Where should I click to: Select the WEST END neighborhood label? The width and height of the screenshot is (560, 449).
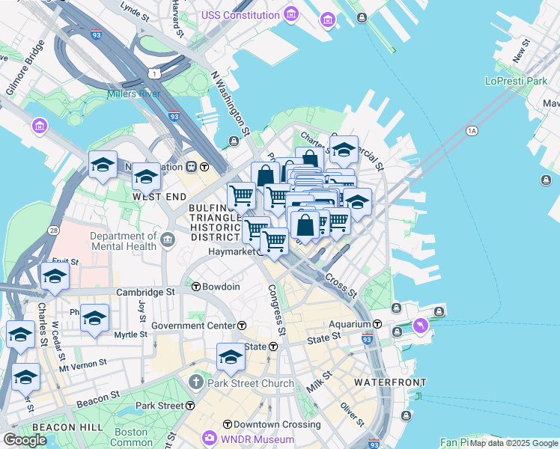[x=159, y=197]
